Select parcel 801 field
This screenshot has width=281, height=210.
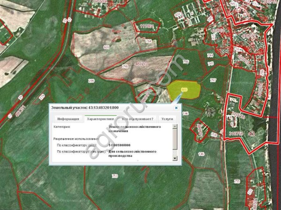(x=106, y=47)
